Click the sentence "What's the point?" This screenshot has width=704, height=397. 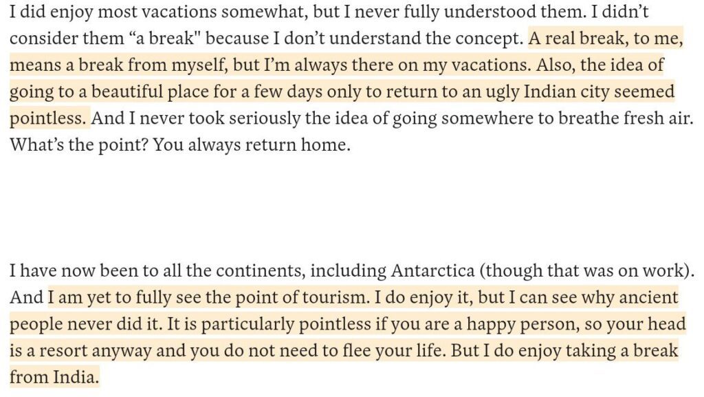click(x=70, y=146)
